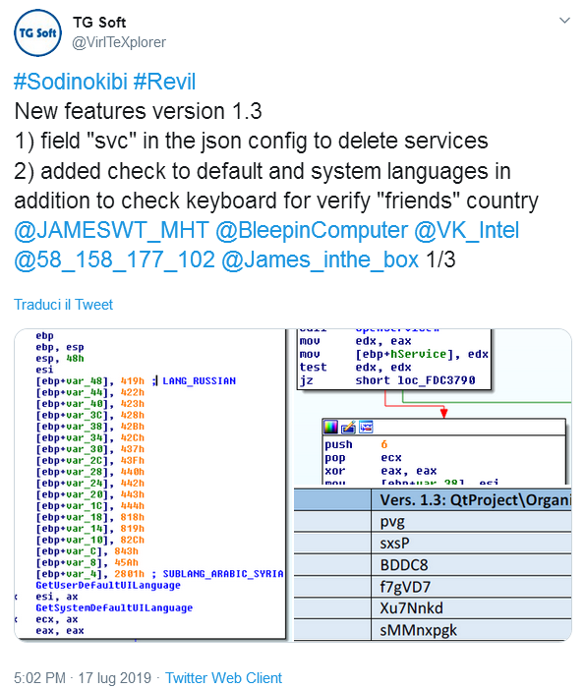Screen dimensions: 585x690
Task: Click 'short loc_FDC3790' jump target
Action: pyautogui.click(x=415, y=380)
